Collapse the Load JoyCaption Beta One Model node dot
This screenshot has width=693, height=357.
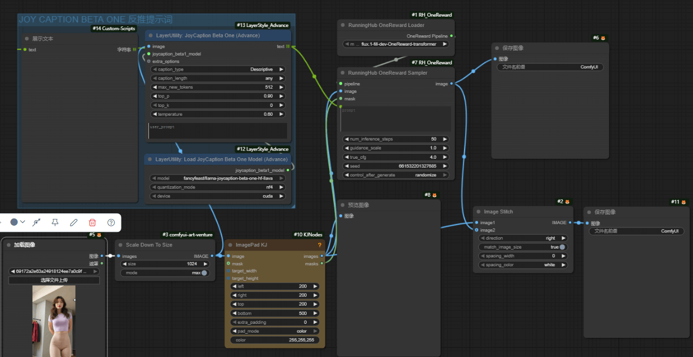pyautogui.click(x=150, y=159)
